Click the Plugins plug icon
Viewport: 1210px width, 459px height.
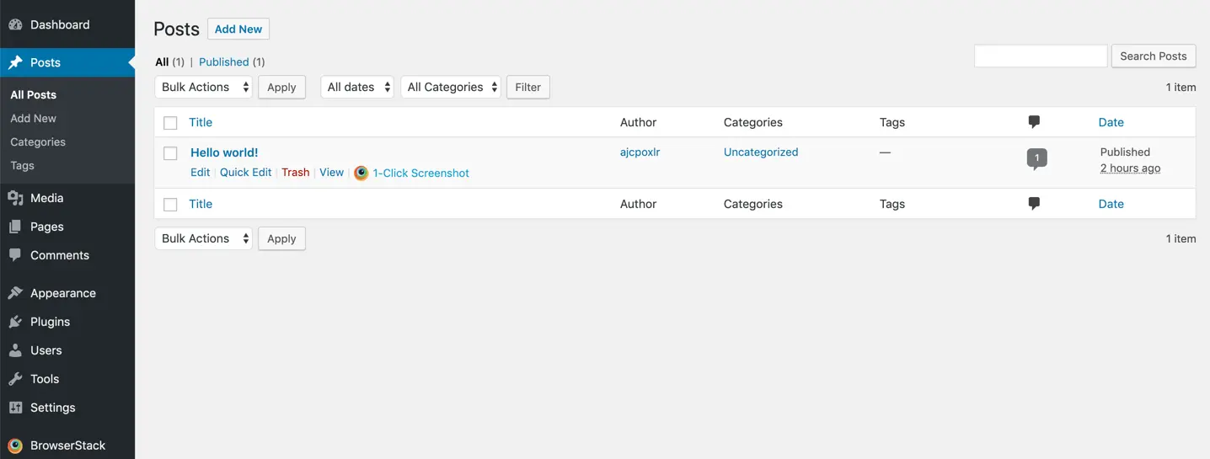pos(15,322)
